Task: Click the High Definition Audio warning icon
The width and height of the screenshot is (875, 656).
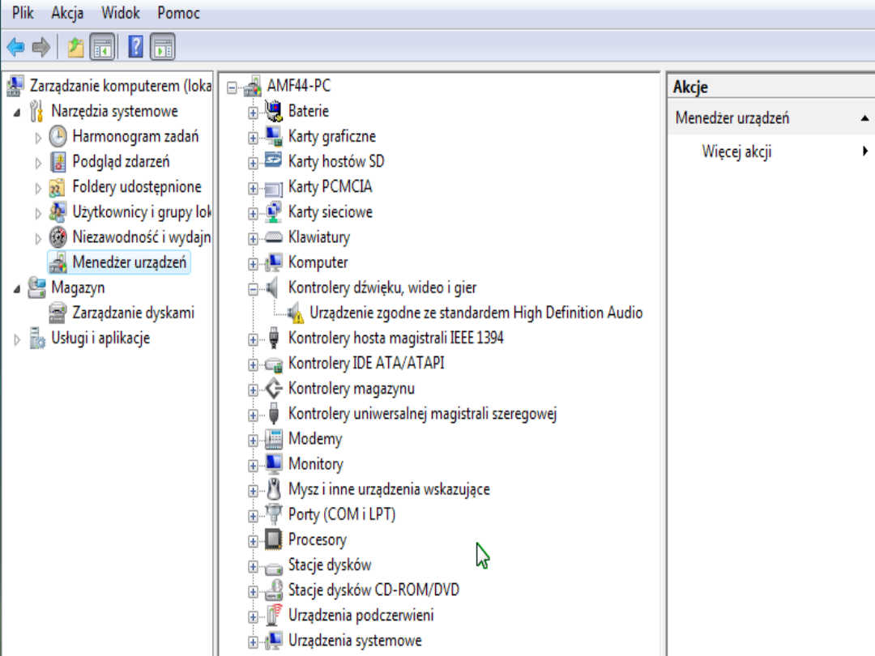Action: click(296, 313)
